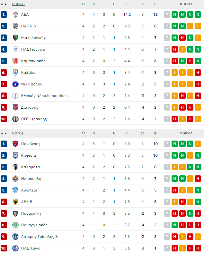Click the ΠΟΤ Ηρακλής club badge
Image resolution: width=204 pixels, height=255 pixels.
click(x=15, y=119)
